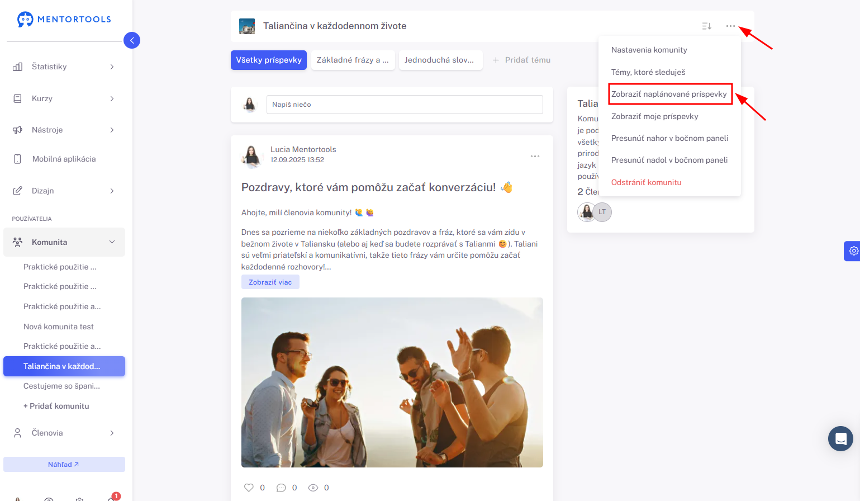This screenshot has width=860, height=501.
Task: Switch to Všetky príspevky tab
Action: pyautogui.click(x=269, y=60)
